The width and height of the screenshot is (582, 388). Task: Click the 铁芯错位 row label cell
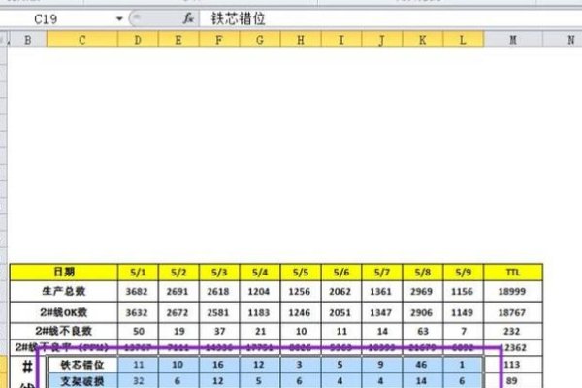click(82, 365)
